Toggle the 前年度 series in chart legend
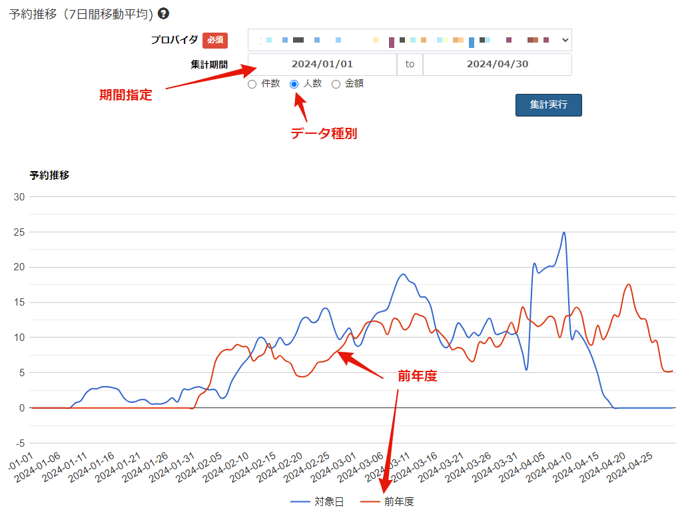This screenshot has height=512, width=696. (387, 502)
